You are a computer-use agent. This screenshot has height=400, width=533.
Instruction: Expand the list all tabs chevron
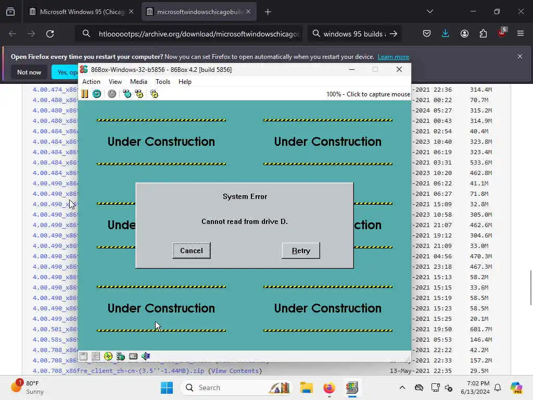point(429,11)
